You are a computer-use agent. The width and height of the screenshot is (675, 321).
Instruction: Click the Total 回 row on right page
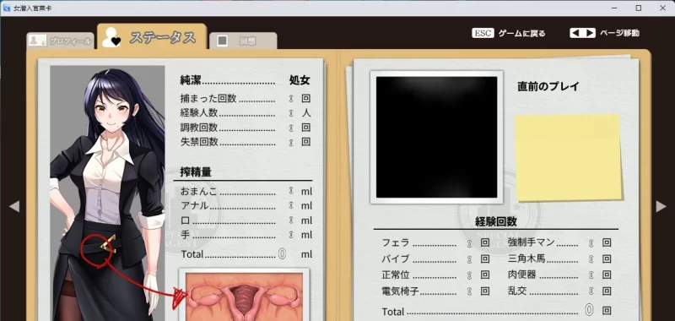coord(497,311)
